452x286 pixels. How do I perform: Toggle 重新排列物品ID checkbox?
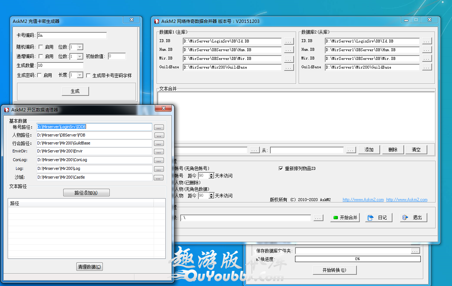tap(281, 168)
